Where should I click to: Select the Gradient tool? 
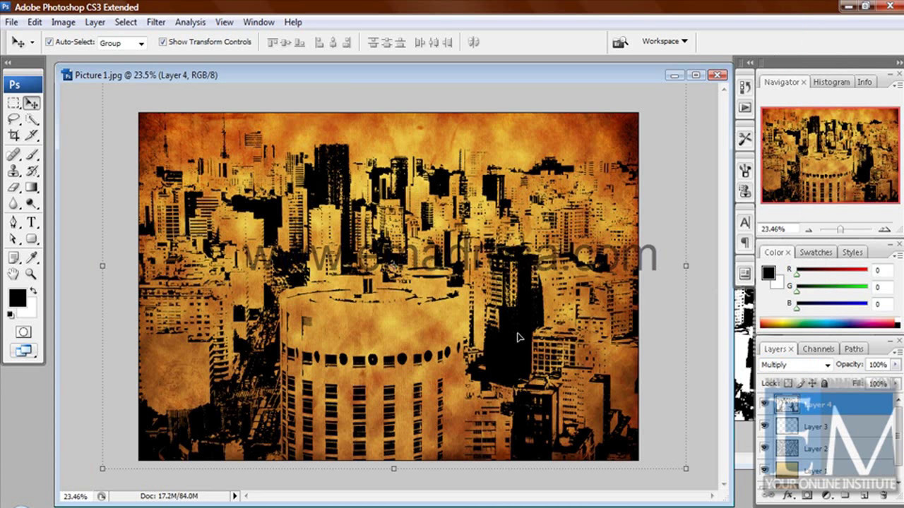pos(31,188)
